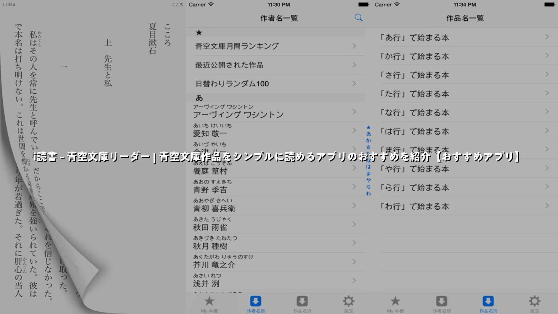Screen dimensions: 558x314
Task: Tap Wi-Fi icon in author screen status bar
Action: click(211, 4)
